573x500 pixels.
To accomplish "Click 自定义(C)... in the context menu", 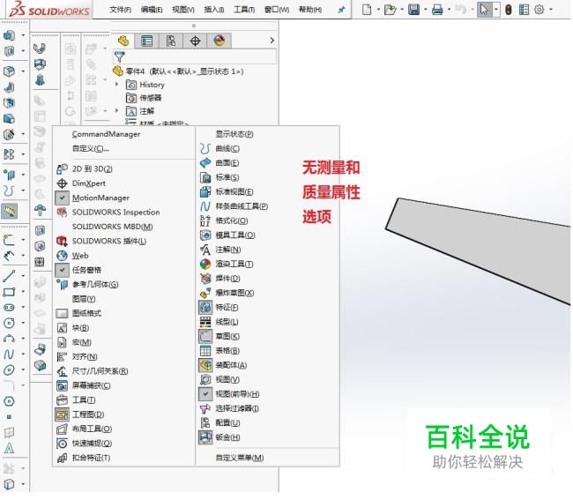I will coord(90,148).
